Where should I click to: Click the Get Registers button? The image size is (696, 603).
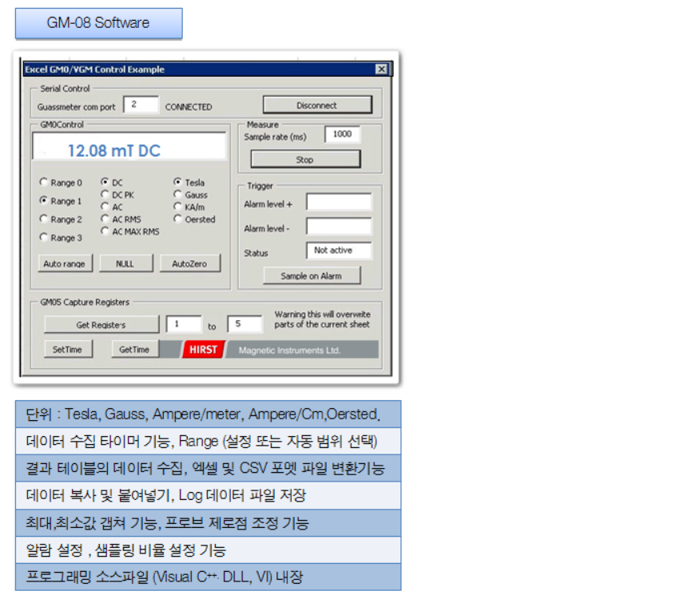[x=101, y=324]
